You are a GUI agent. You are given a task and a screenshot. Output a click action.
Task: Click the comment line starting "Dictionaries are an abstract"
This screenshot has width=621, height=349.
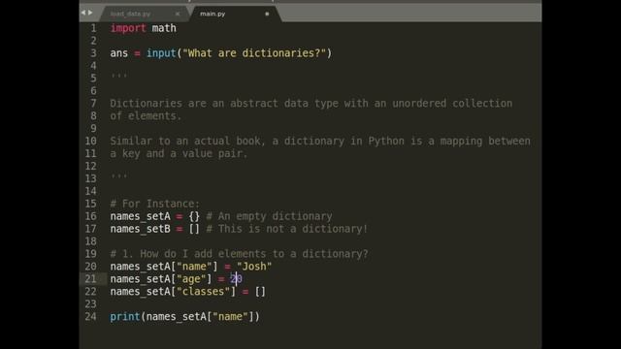pyautogui.click(x=310, y=104)
